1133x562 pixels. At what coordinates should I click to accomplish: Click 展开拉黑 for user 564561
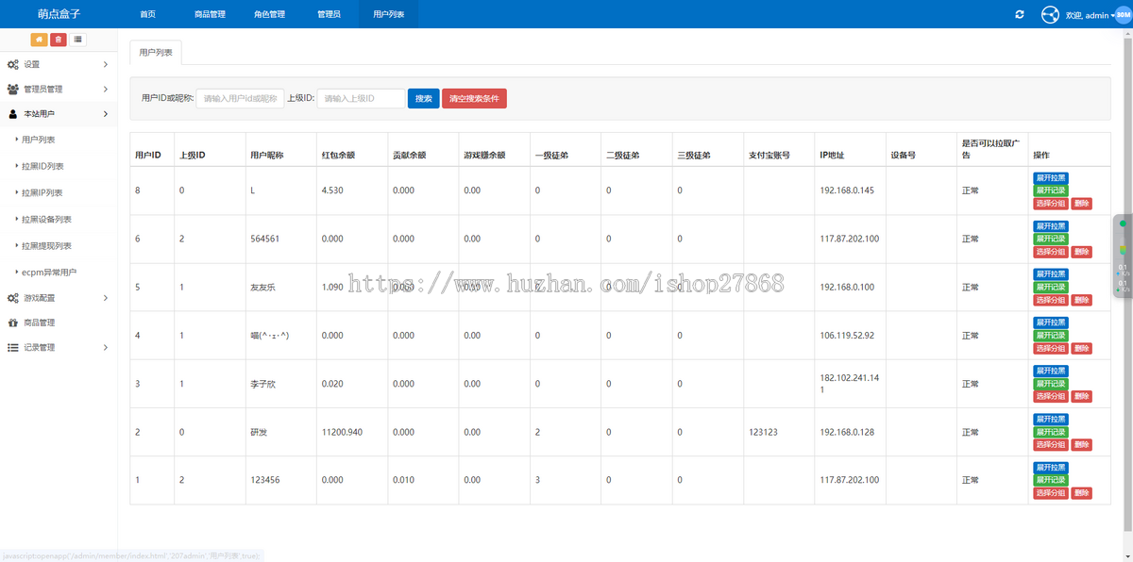[1051, 226]
